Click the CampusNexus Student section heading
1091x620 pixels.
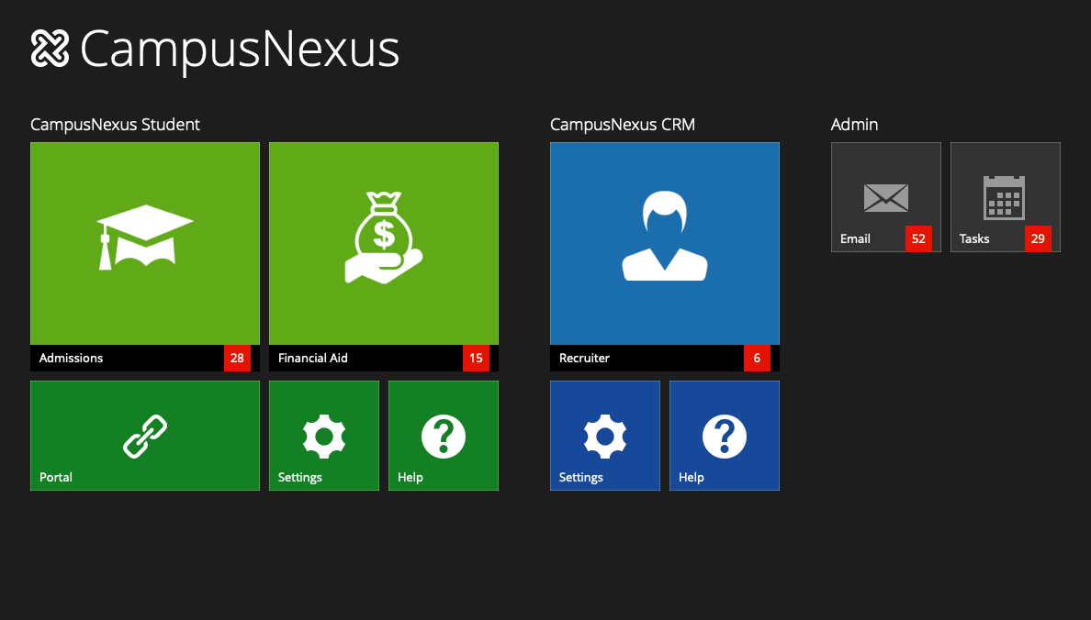[x=116, y=125]
